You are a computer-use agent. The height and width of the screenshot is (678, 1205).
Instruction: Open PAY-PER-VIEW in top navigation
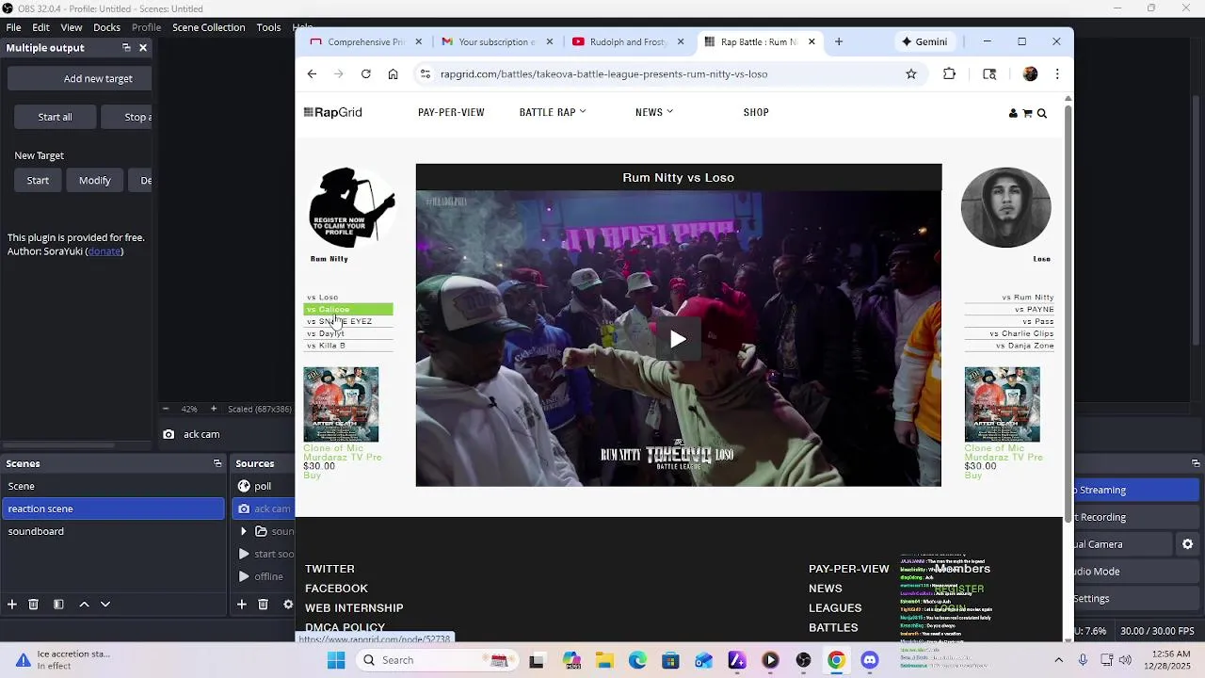tap(451, 112)
